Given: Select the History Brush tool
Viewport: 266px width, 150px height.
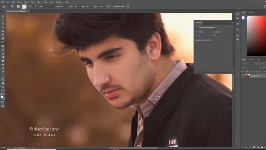Looking at the screenshot, I should click(3, 50).
